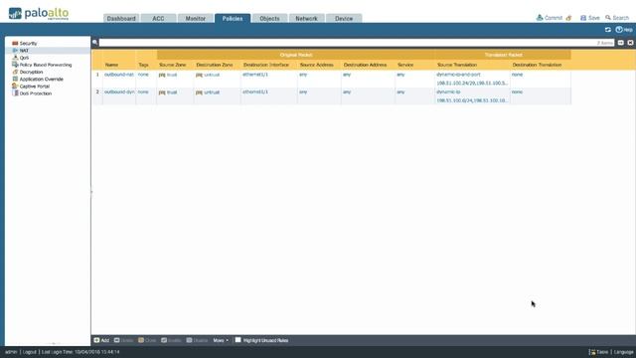Screen dimensions: 636x358
Task: Click the Destination Address column header
Action: tap(365, 65)
